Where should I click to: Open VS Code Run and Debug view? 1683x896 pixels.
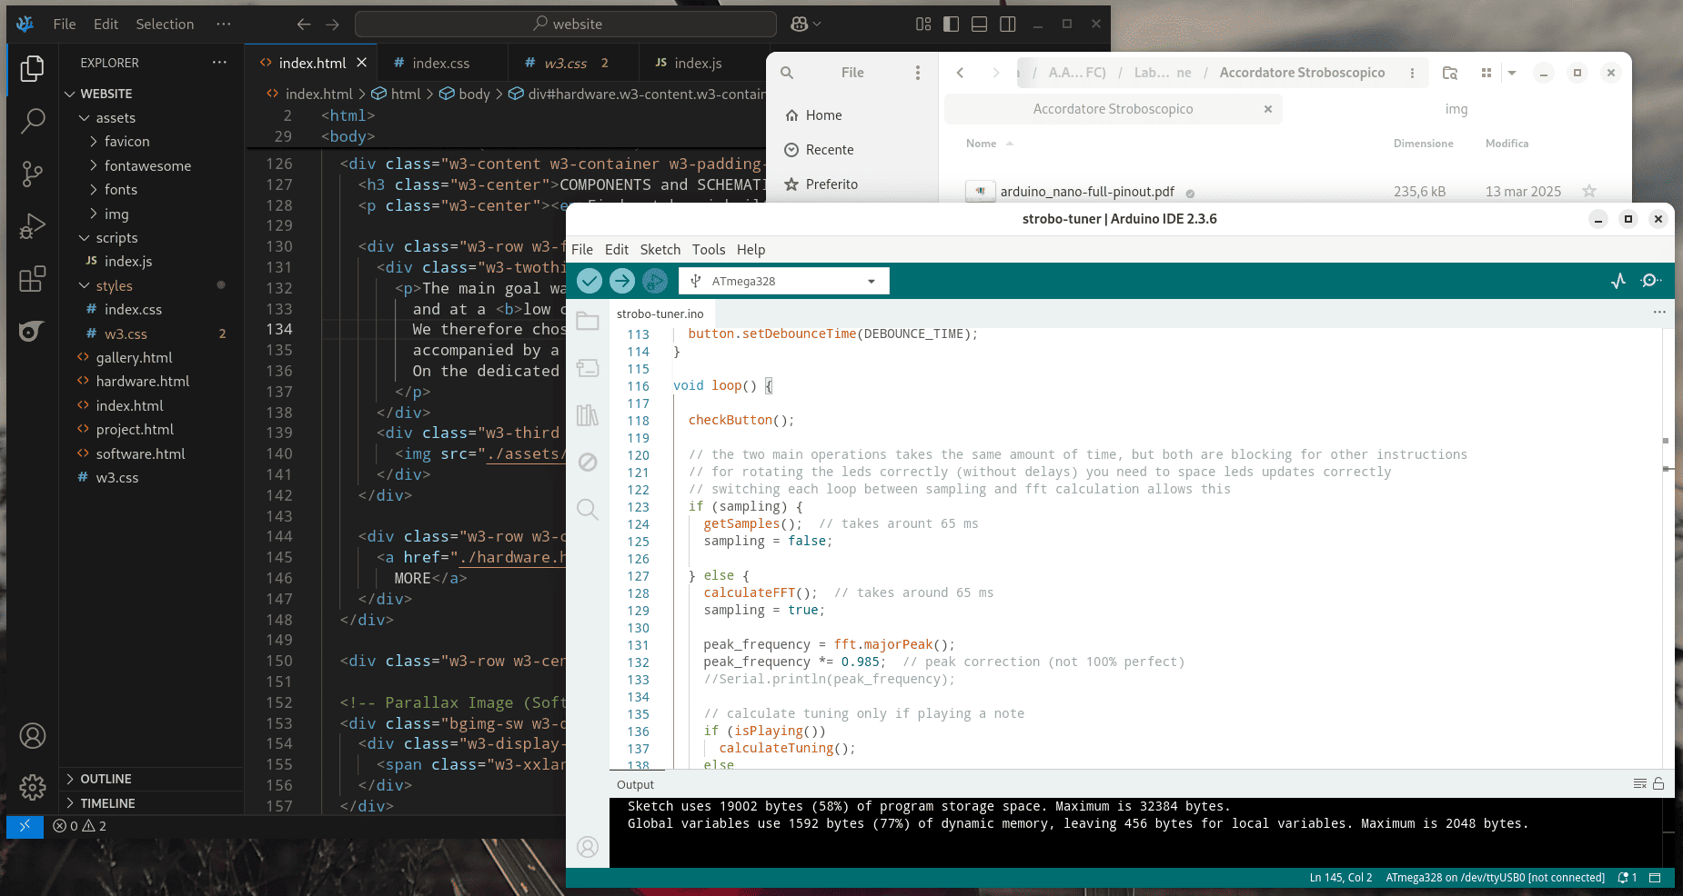tap(33, 226)
